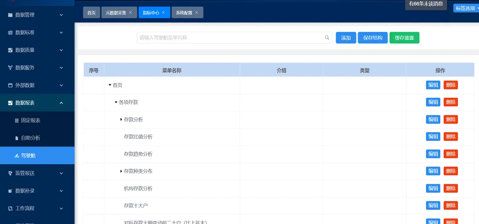Expand the 存款种类分布 tree node
This screenshot has height=224, width=479.
click(121, 171)
